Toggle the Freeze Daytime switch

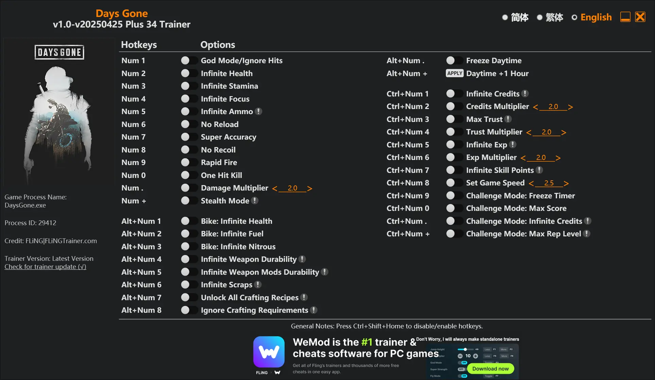[x=454, y=60]
